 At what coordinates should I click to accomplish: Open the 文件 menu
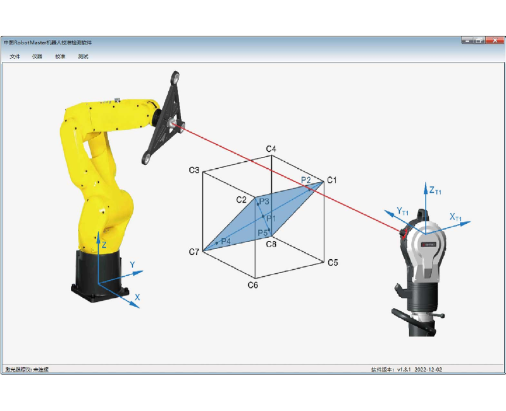15,56
